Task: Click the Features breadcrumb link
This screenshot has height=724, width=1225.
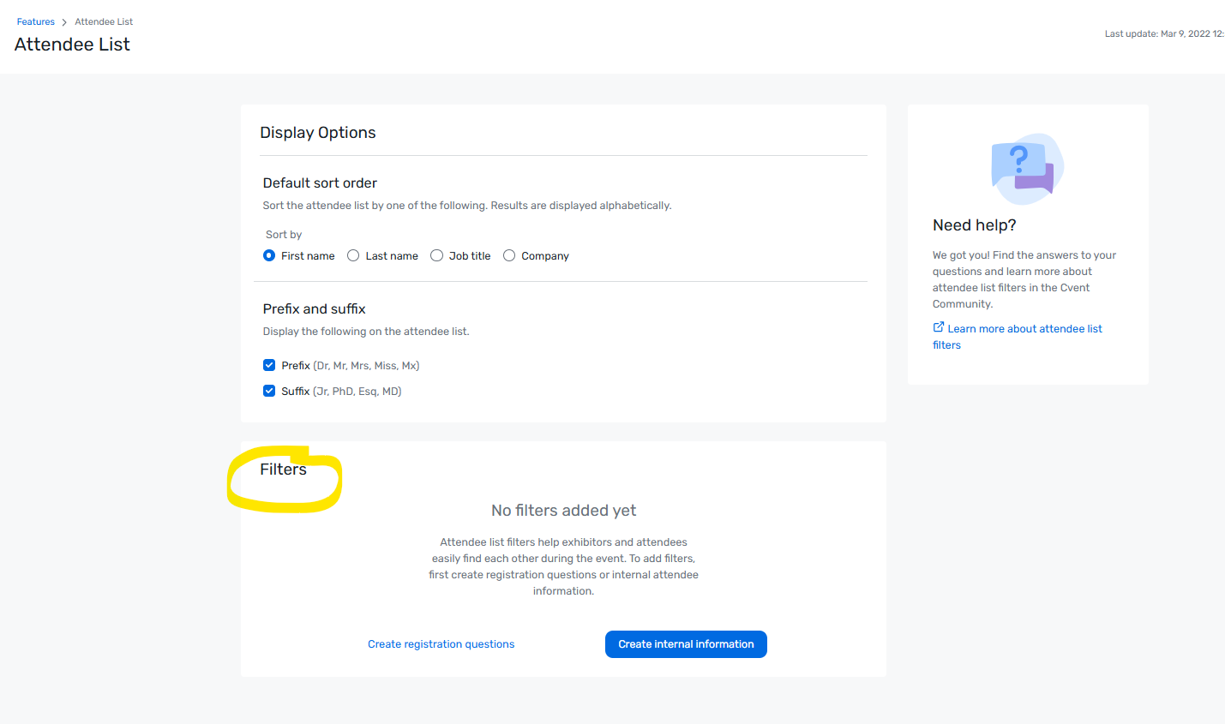Action: click(x=35, y=21)
